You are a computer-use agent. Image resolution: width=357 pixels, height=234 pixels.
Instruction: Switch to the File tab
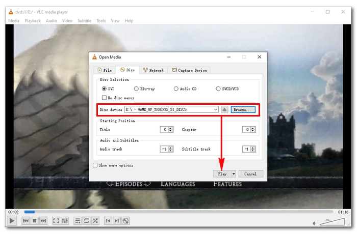click(x=105, y=70)
